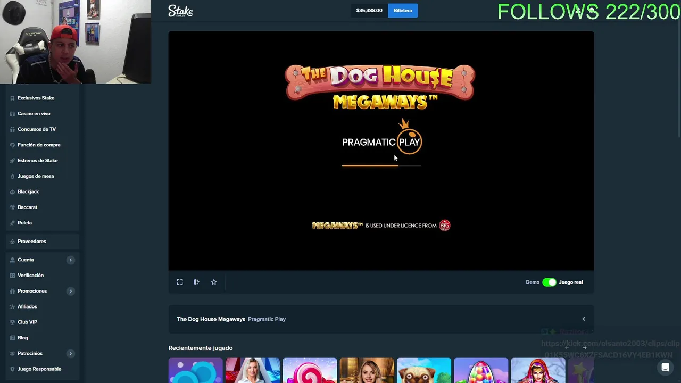Click the game loading progress bar
Screen dimensions: 681x383
[x=381, y=165]
